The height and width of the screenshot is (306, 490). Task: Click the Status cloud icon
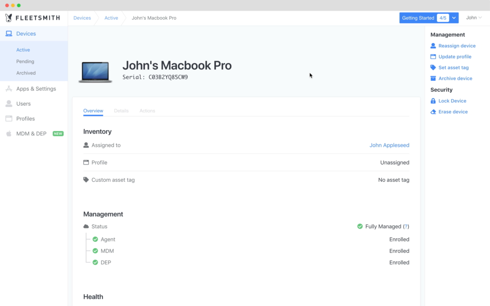coord(86,226)
